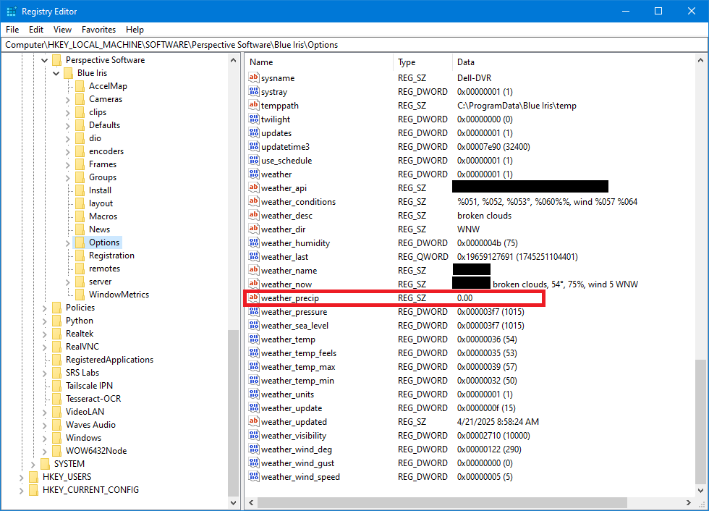Click the binary icon beside weather_last
The height and width of the screenshot is (511, 709).
(x=253, y=257)
